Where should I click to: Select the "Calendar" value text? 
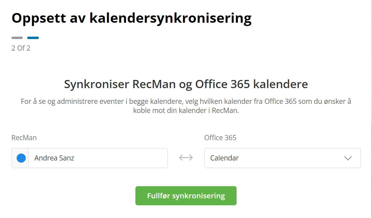(x=224, y=158)
